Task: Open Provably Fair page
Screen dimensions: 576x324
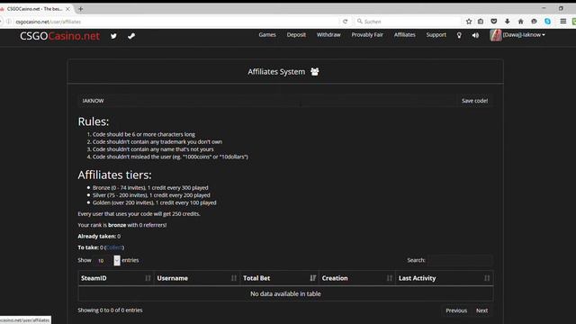Action: point(367,35)
